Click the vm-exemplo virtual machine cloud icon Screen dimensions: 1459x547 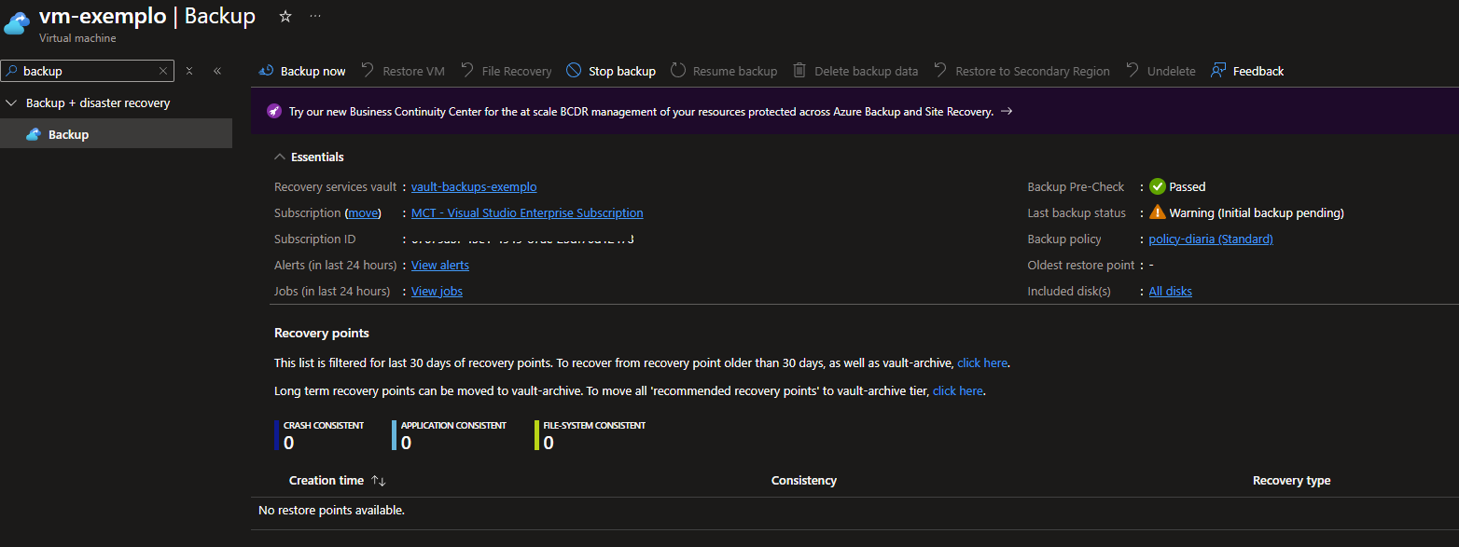pyautogui.click(x=18, y=24)
